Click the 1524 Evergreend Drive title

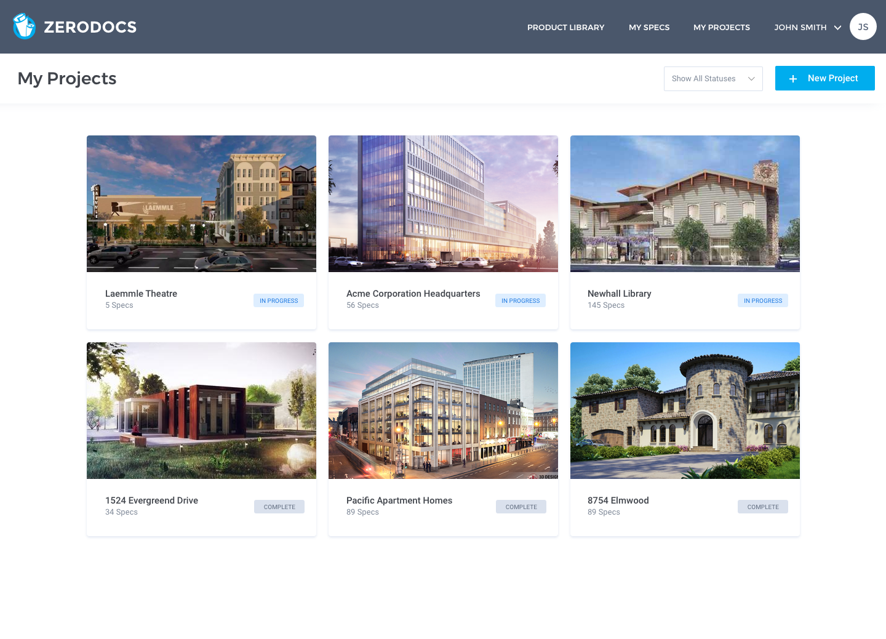[151, 500]
